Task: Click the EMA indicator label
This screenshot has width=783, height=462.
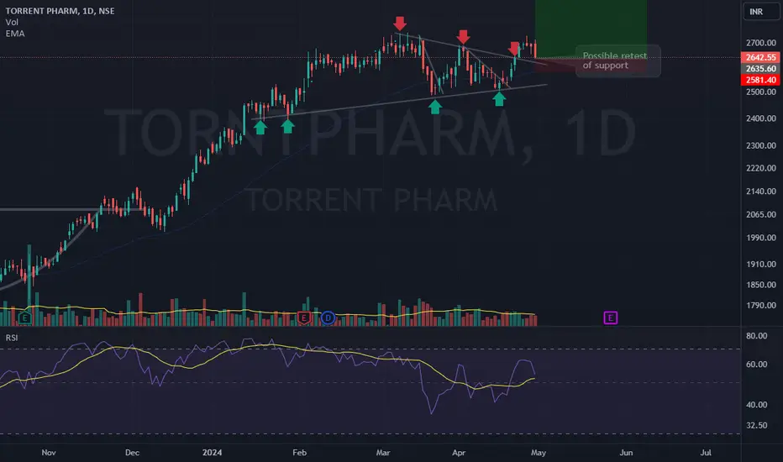Action: point(15,34)
